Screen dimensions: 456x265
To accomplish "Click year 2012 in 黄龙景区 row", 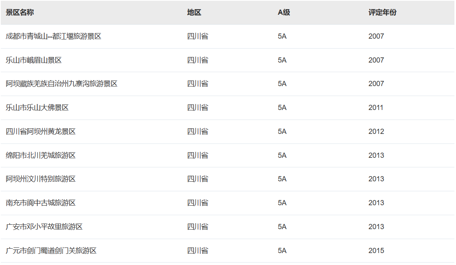I will (x=376, y=132).
